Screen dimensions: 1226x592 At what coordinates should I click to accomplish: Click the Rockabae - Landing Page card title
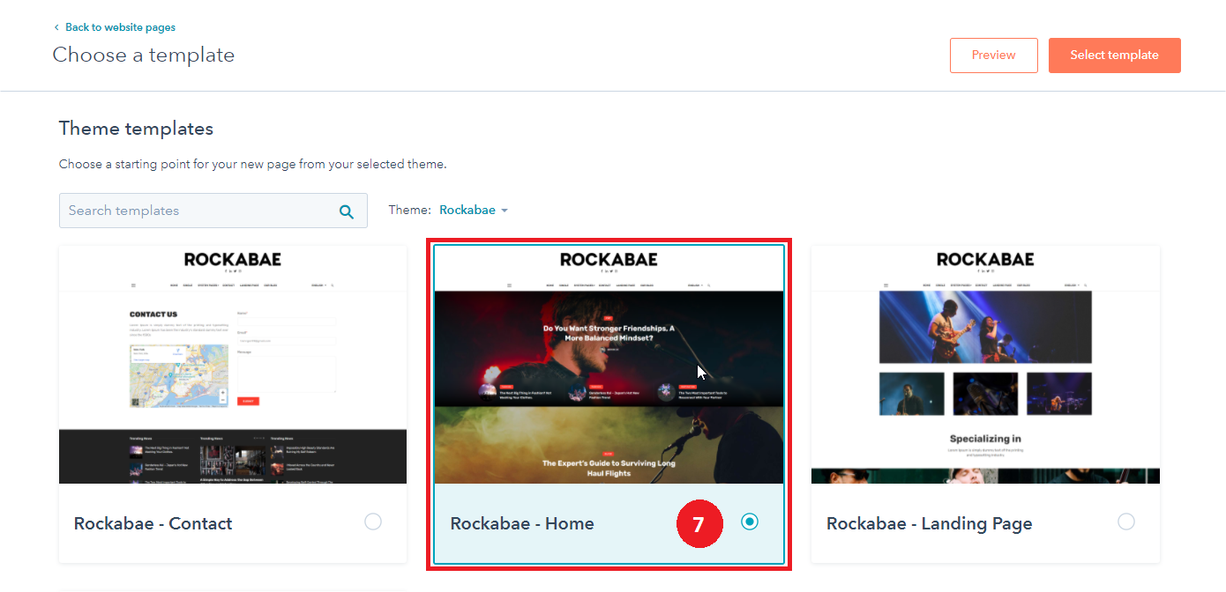click(x=929, y=523)
